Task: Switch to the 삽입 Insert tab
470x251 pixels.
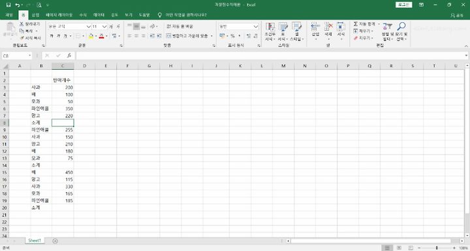Action: [x=35, y=15]
